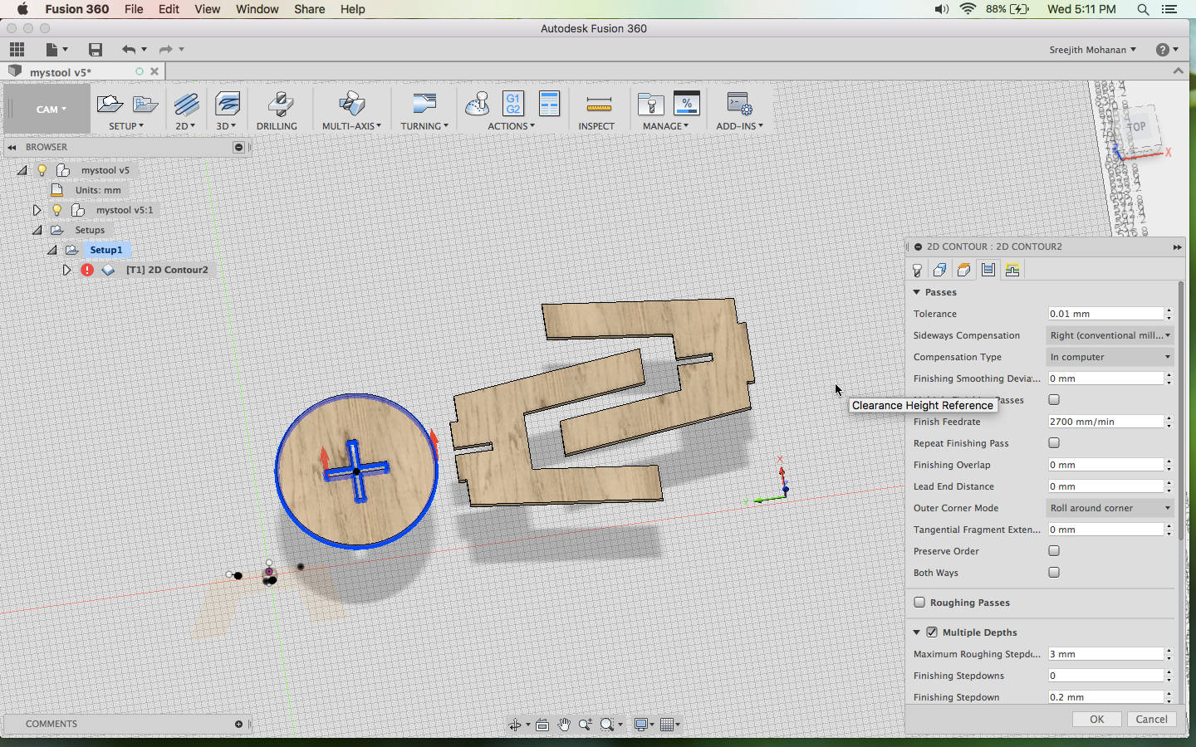Click the Post Process G1 G2 icon

(513, 104)
